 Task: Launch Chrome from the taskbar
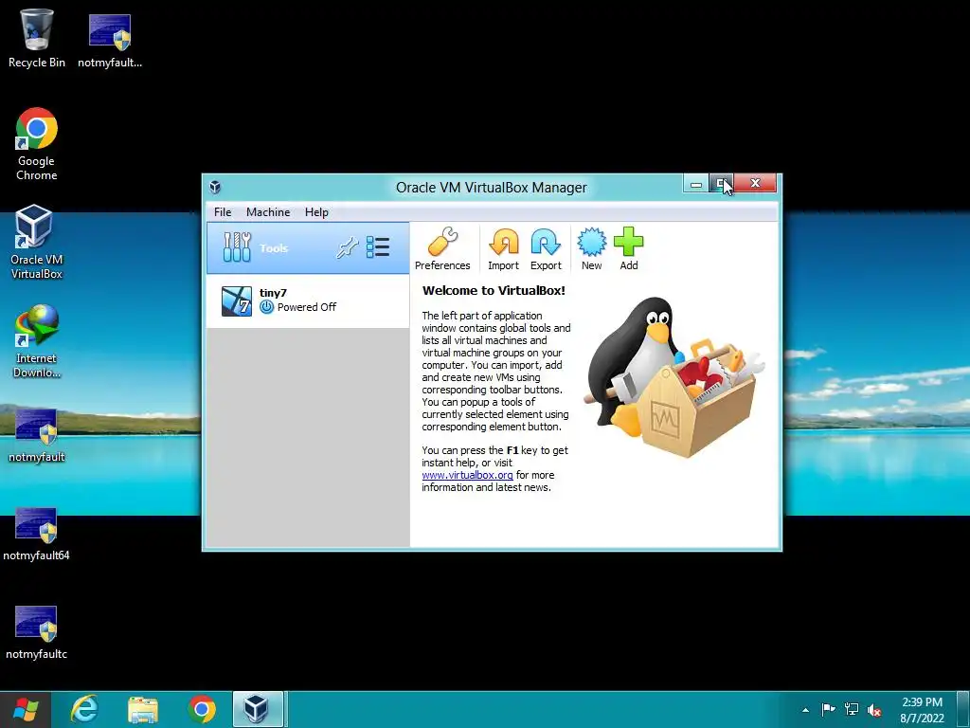point(202,709)
